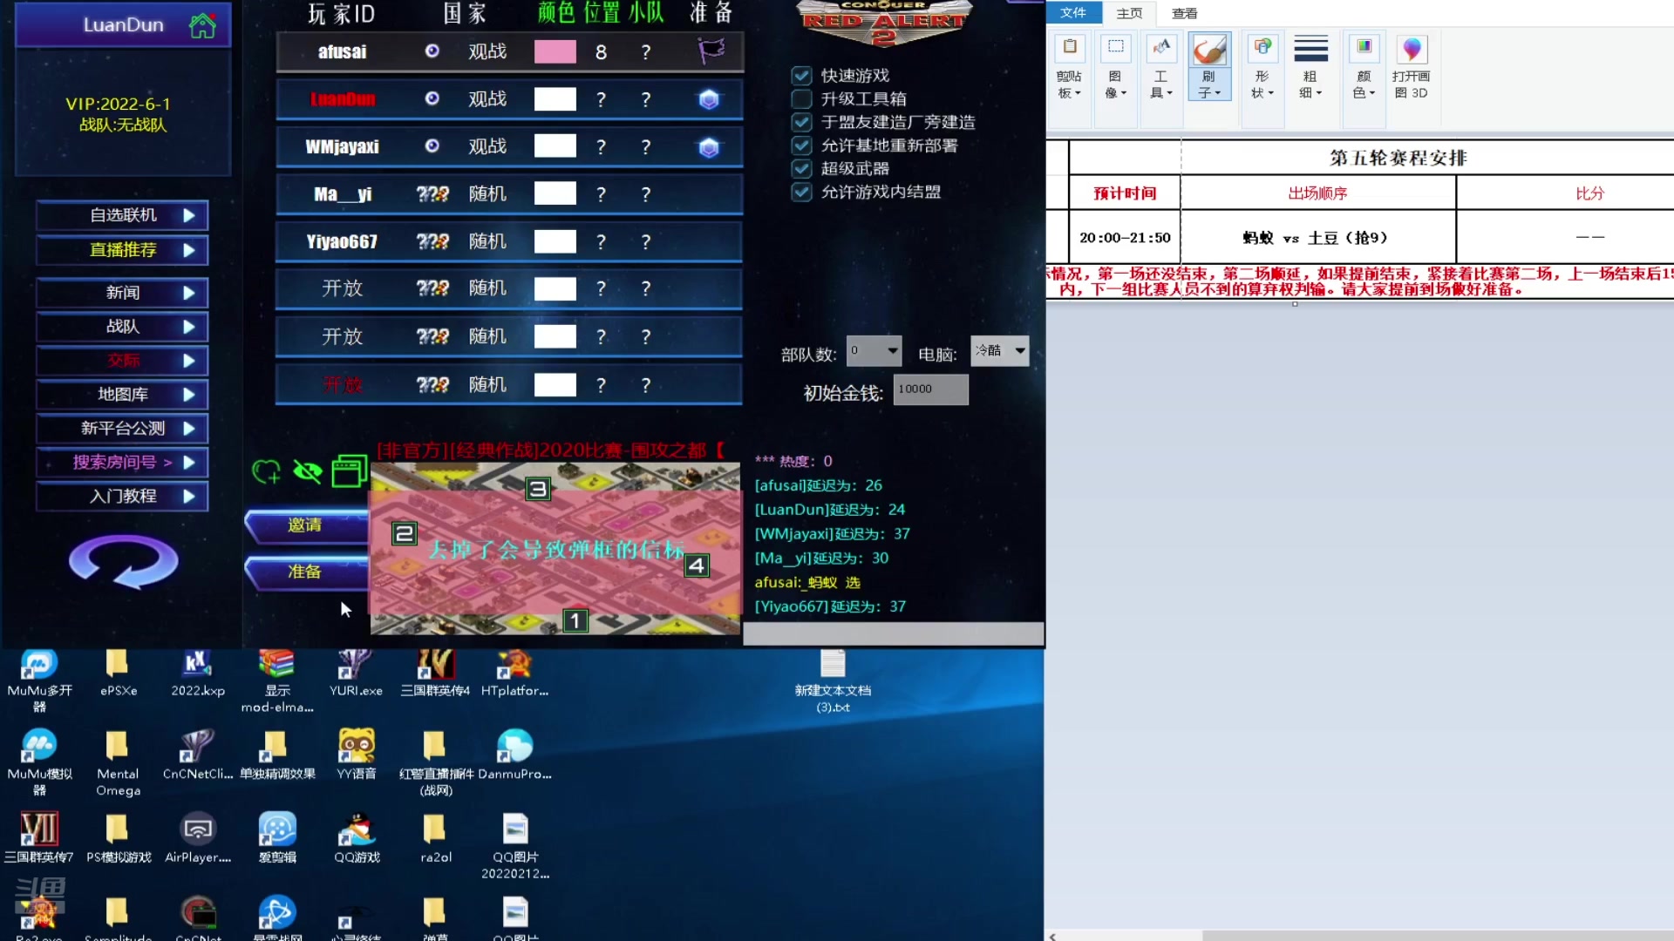Image resolution: width=1674 pixels, height=941 pixels.
Task: Open the 部队数 dropdown
Action: [x=874, y=351]
